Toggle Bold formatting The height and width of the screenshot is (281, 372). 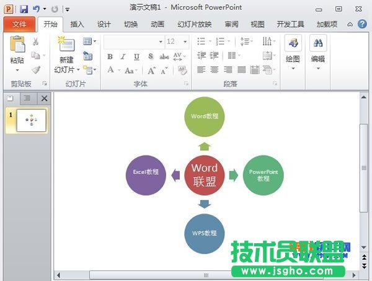tap(110, 56)
